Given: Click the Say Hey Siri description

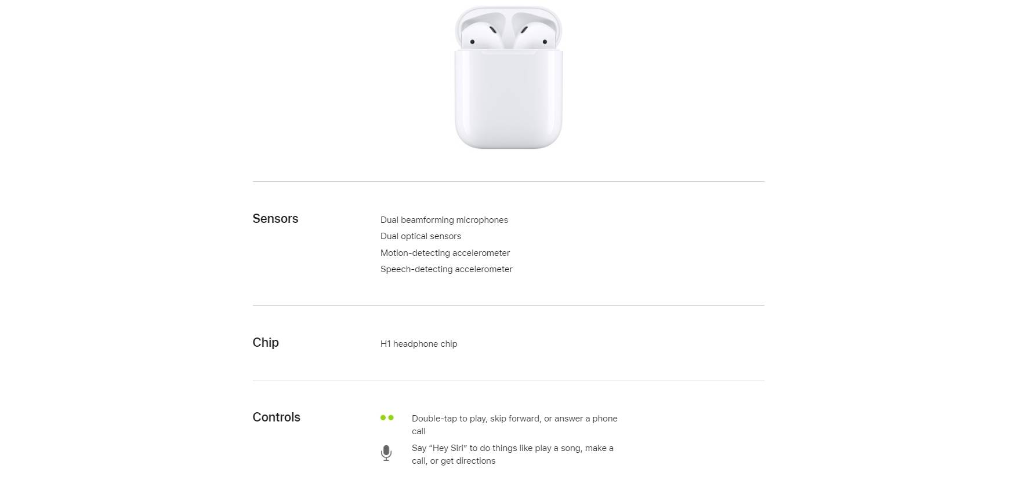Looking at the screenshot, I should coord(512,448).
